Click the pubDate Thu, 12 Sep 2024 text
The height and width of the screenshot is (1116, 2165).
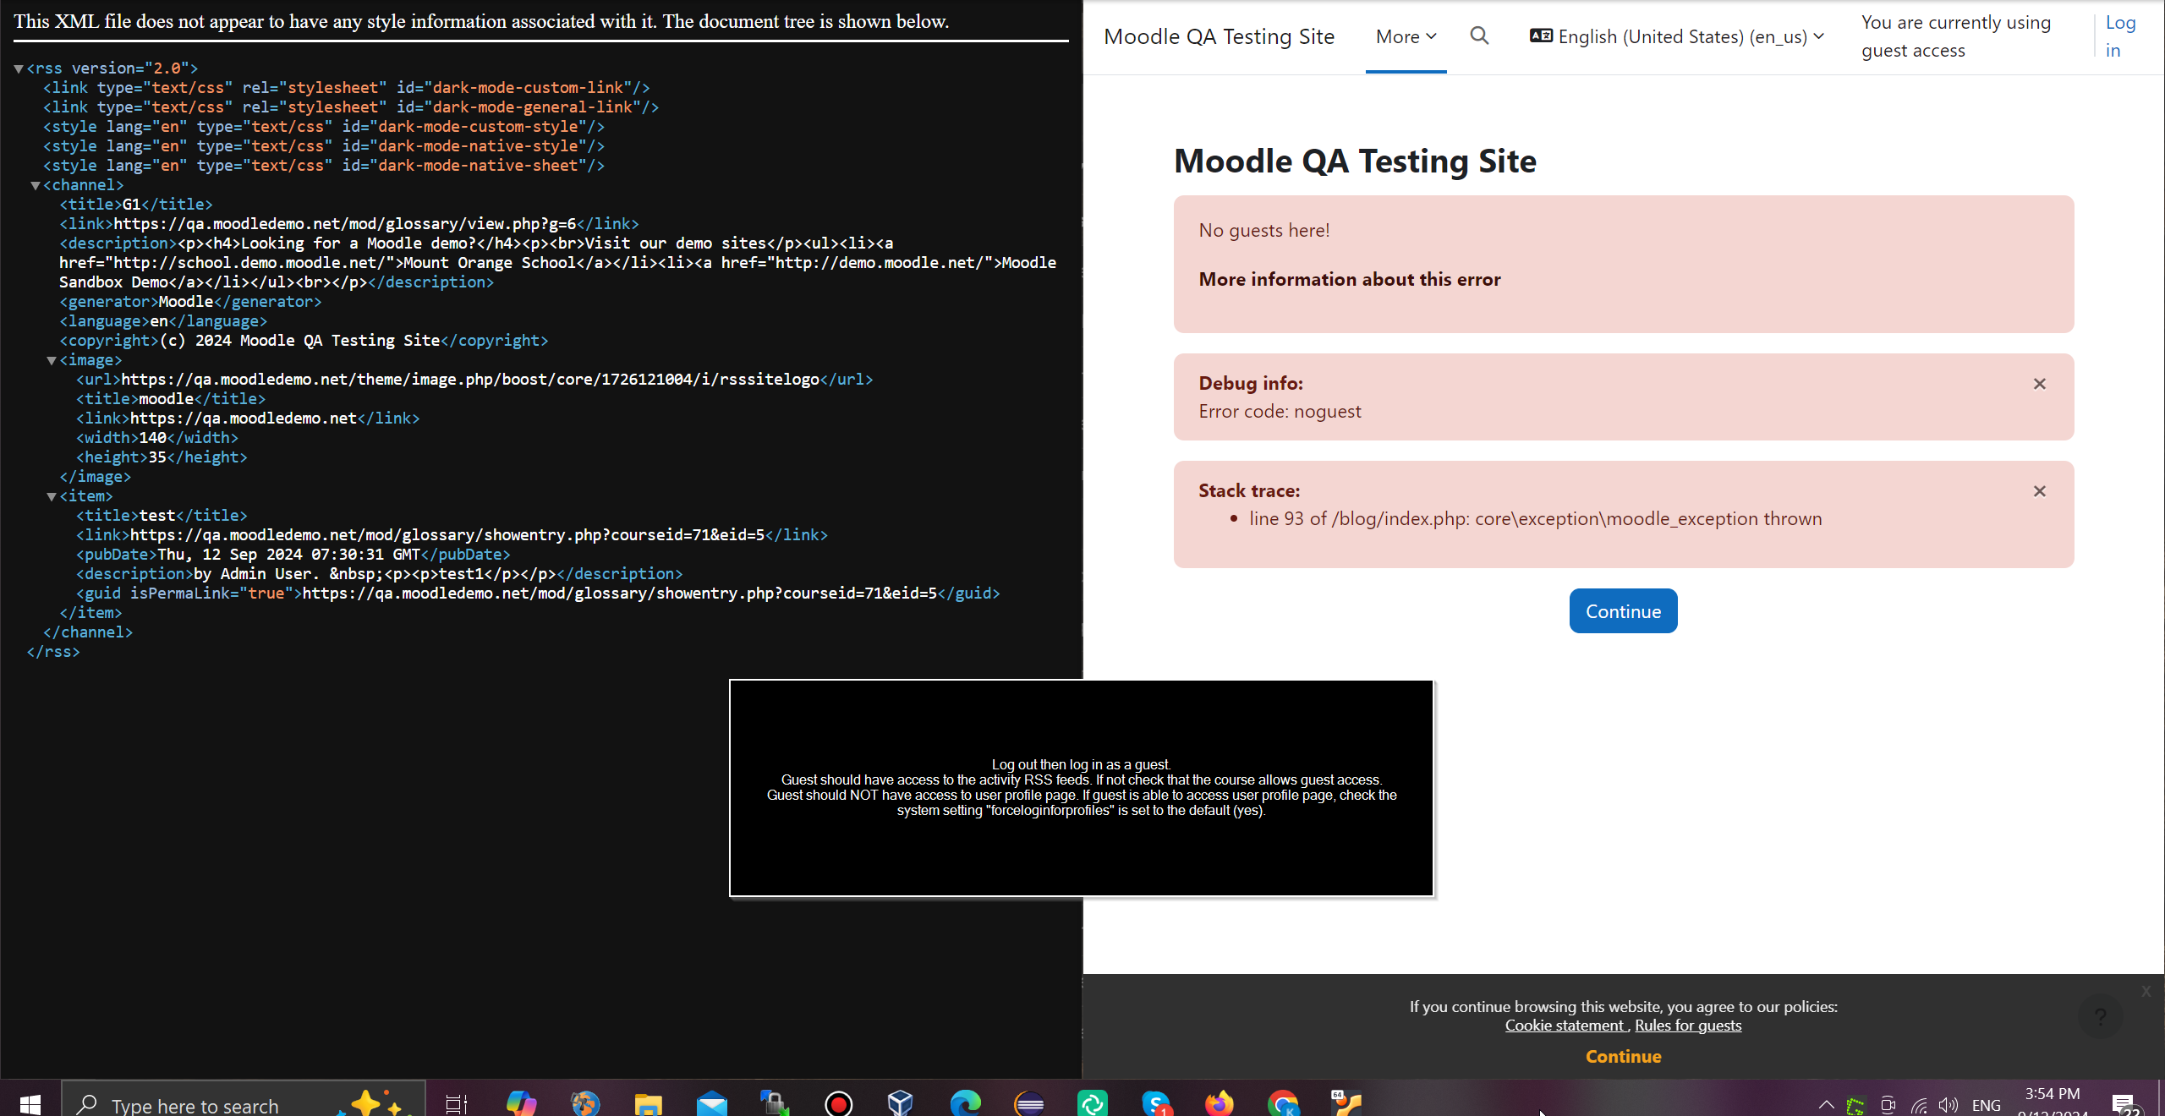[x=289, y=555]
